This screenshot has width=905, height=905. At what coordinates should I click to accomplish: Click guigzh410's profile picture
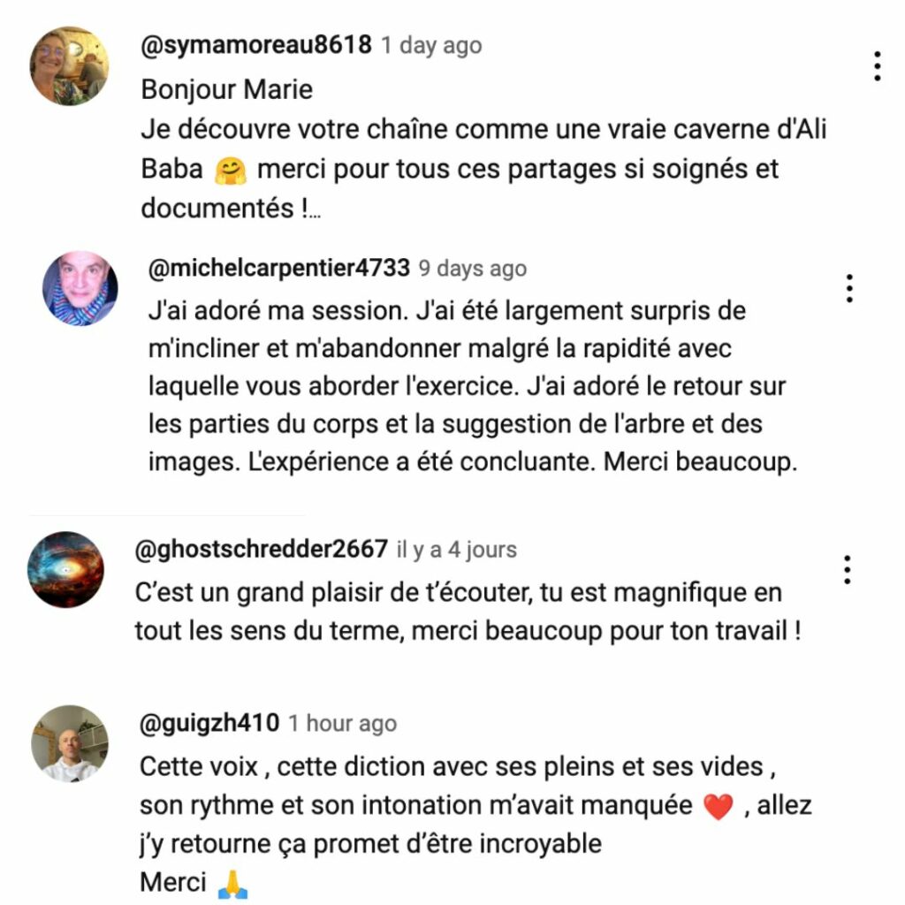point(70,743)
